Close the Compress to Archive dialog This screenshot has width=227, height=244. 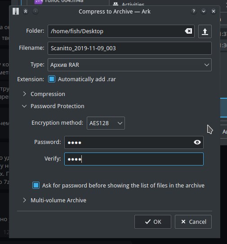[214, 11]
